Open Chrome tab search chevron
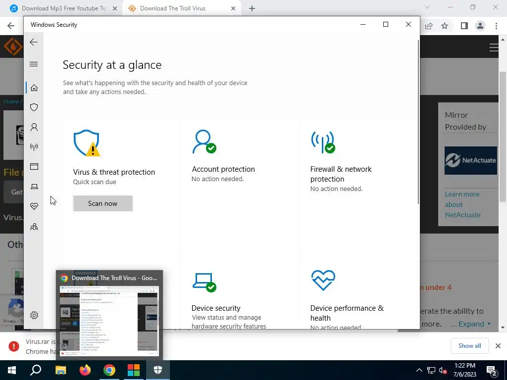507x380 pixels. pyautogui.click(x=427, y=7)
